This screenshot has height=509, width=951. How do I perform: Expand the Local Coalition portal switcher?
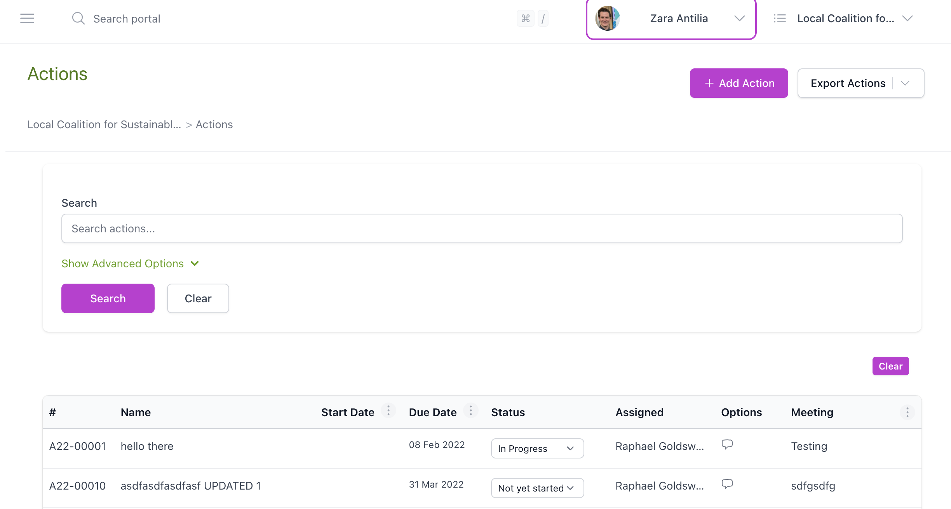click(908, 18)
